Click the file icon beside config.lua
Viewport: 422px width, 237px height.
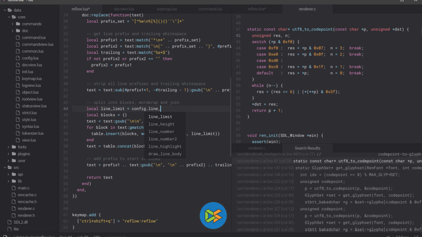click(18, 58)
